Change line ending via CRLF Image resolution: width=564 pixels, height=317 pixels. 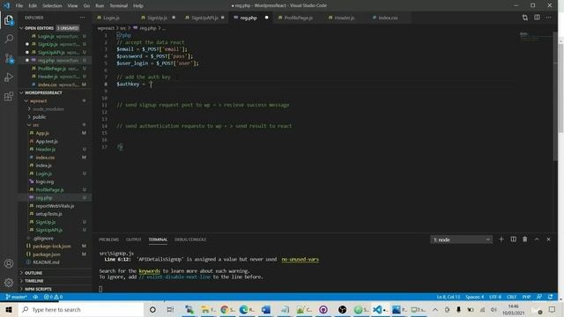click(511, 297)
